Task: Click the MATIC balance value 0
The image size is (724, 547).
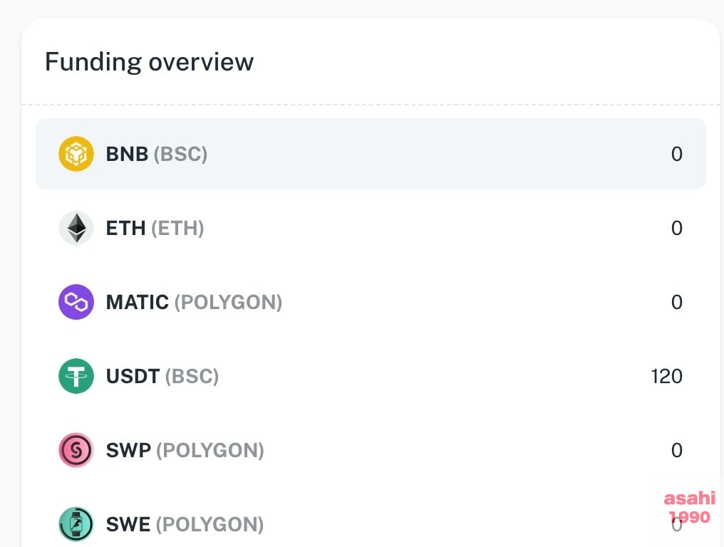Action: (677, 302)
